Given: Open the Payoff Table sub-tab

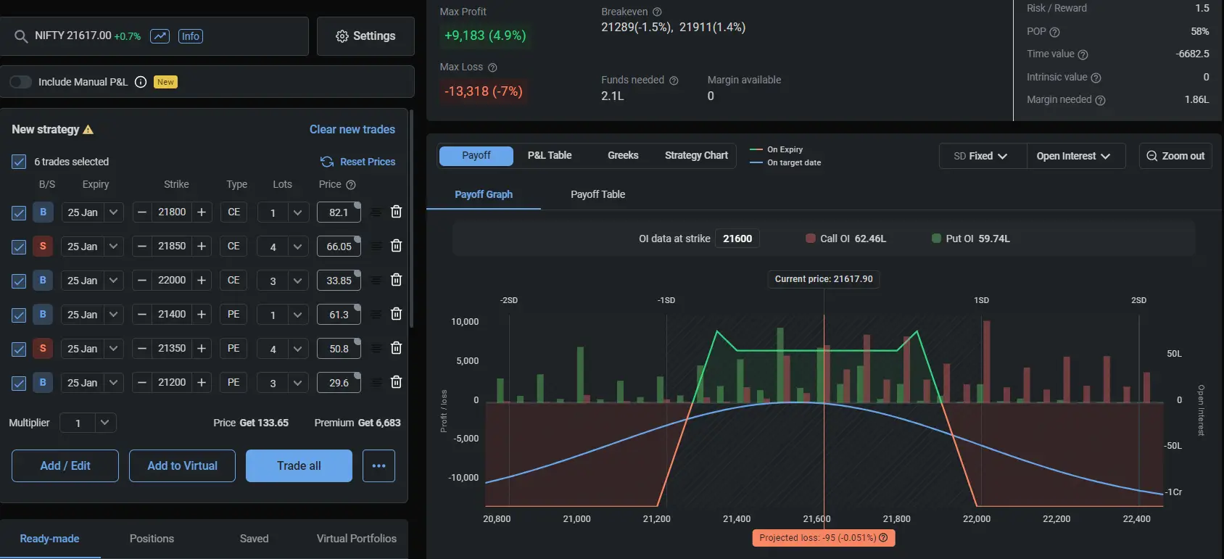Looking at the screenshot, I should (x=597, y=194).
